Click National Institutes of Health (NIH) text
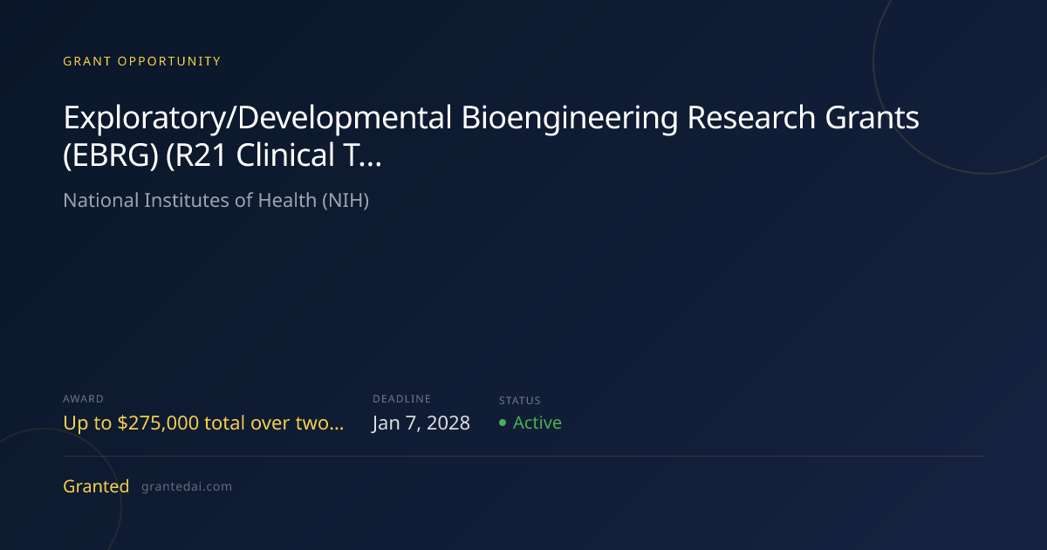The image size is (1047, 550). (x=216, y=201)
